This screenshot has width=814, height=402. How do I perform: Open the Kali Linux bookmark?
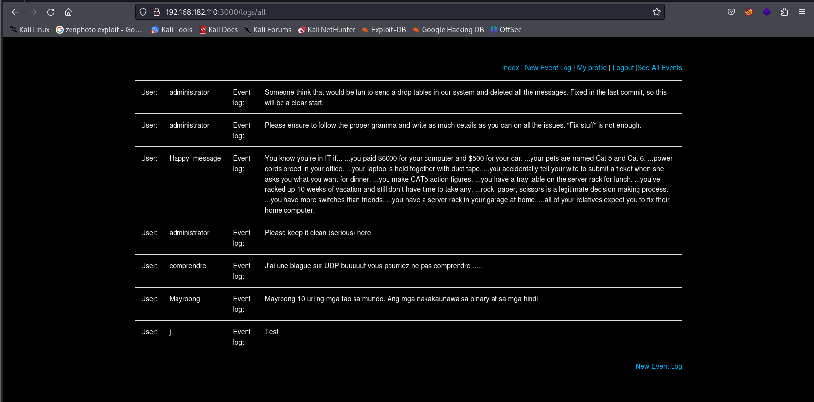(30, 30)
